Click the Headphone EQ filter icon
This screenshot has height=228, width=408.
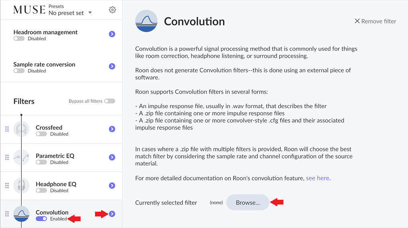pos(22,186)
